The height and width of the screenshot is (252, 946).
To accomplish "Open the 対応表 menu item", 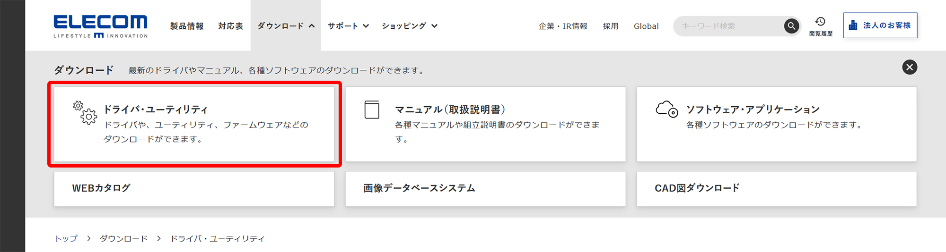I will click(x=230, y=26).
